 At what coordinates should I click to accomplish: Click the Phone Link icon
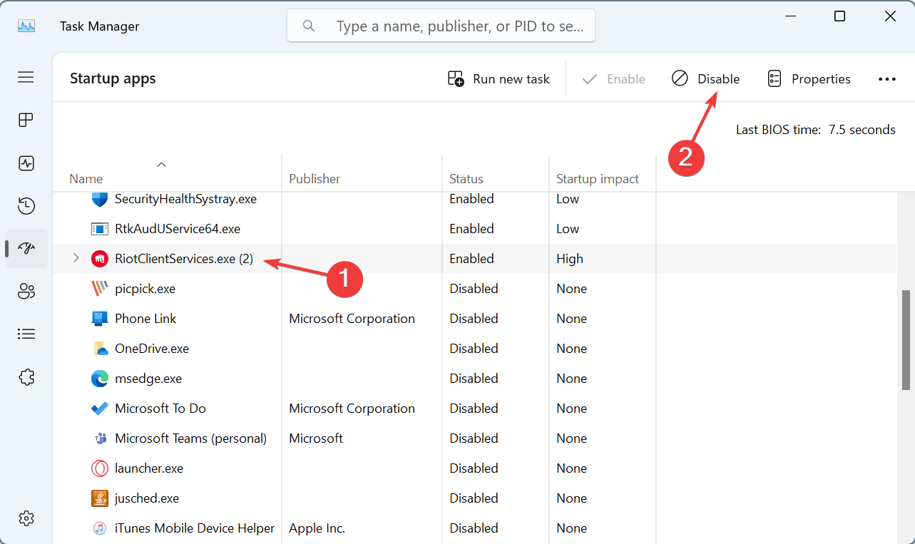click(x=100, y=319)
